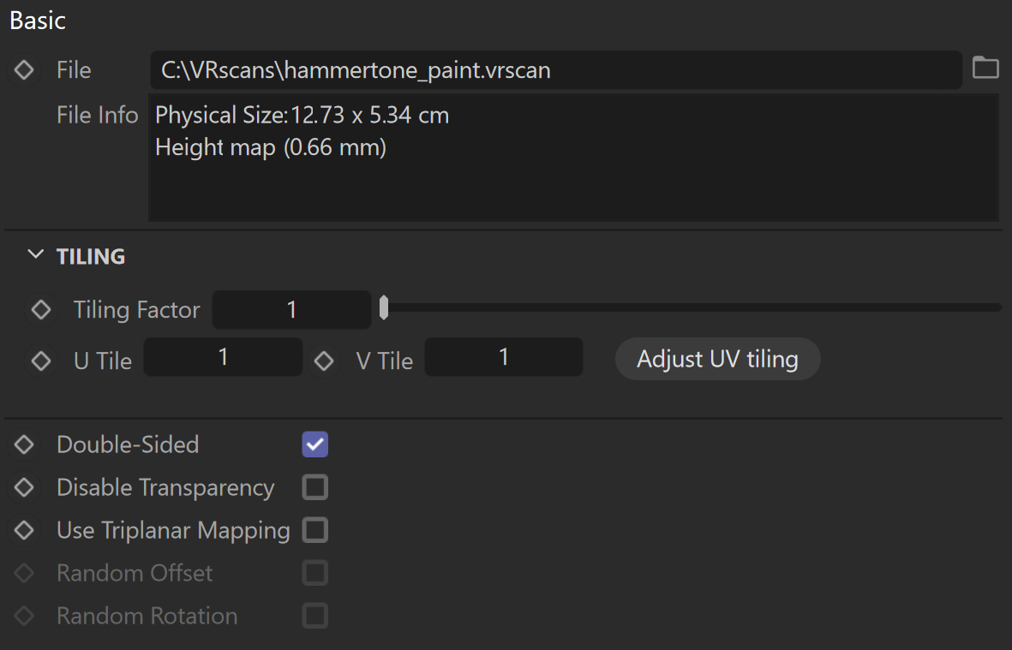
Task: Click the keyframe diamond beside U Tile
Action: coord(41,361)
